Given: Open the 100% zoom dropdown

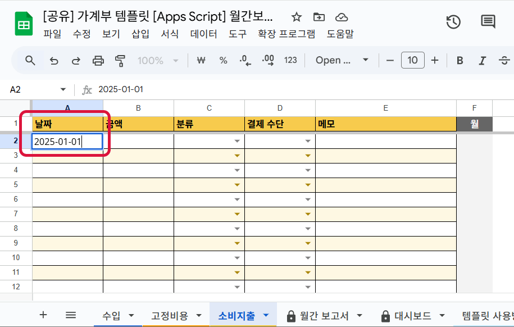Looking at the screenshot, I should coord(158,61).
